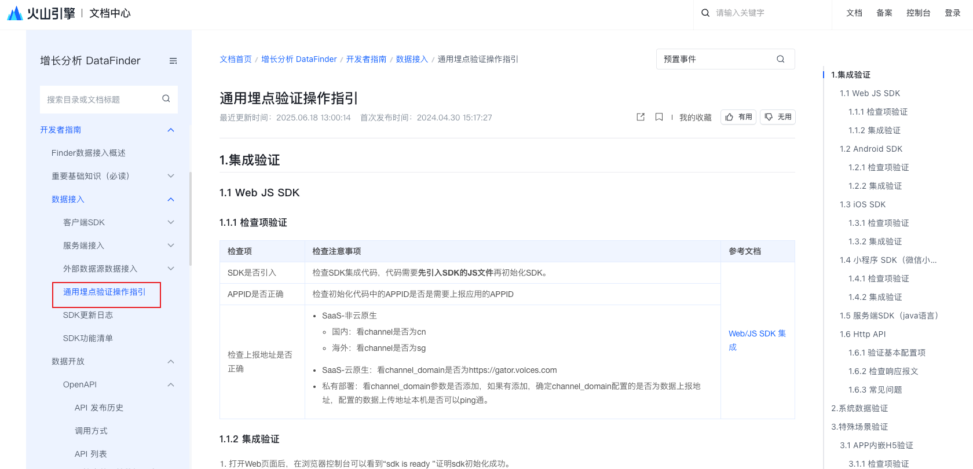Open SDK更新日志 in sidebar

88,315
